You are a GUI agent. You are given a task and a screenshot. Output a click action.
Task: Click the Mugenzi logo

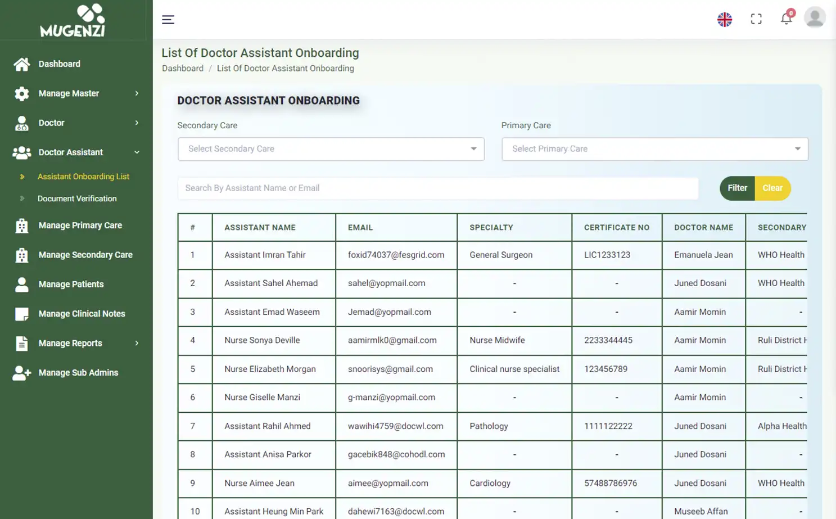tap(74, 20)
